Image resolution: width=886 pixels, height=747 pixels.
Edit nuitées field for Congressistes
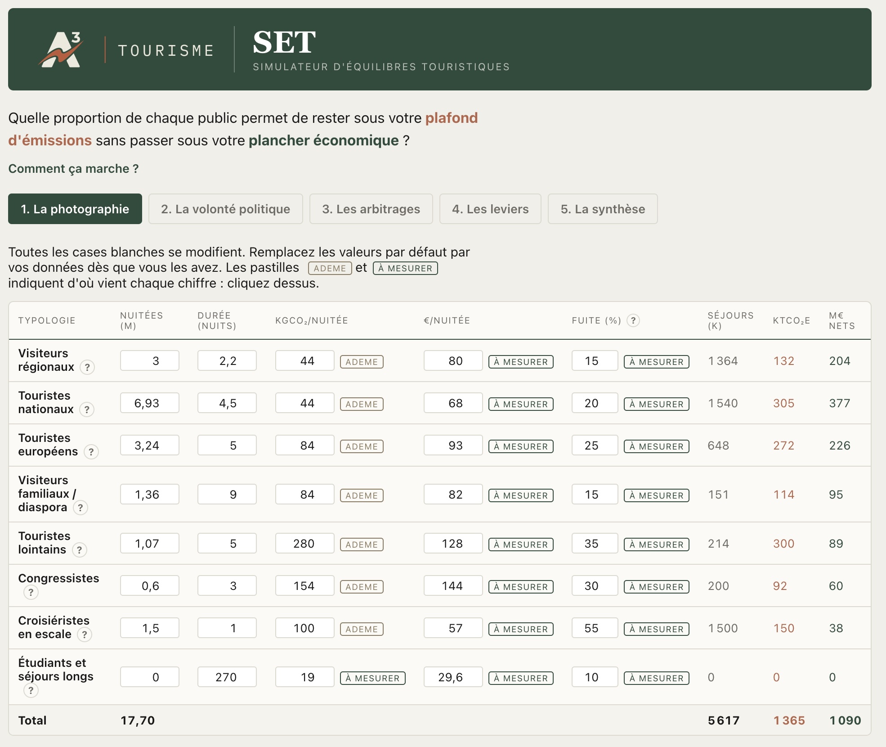tap(150, 586)
